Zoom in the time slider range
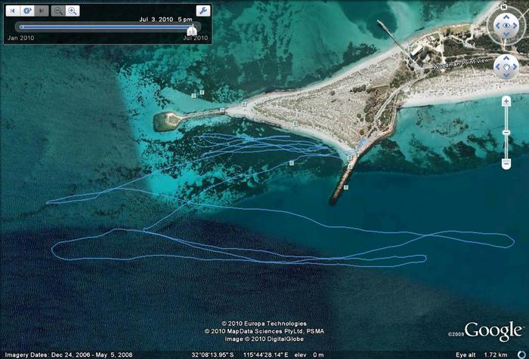Viewport: 529px width, 359px height. click(73, 11)
